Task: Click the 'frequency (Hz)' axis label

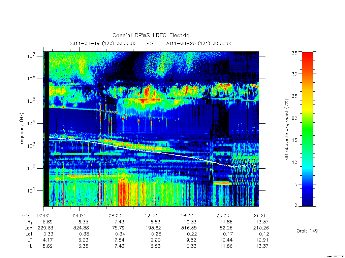Action: [x=22, y=129]
